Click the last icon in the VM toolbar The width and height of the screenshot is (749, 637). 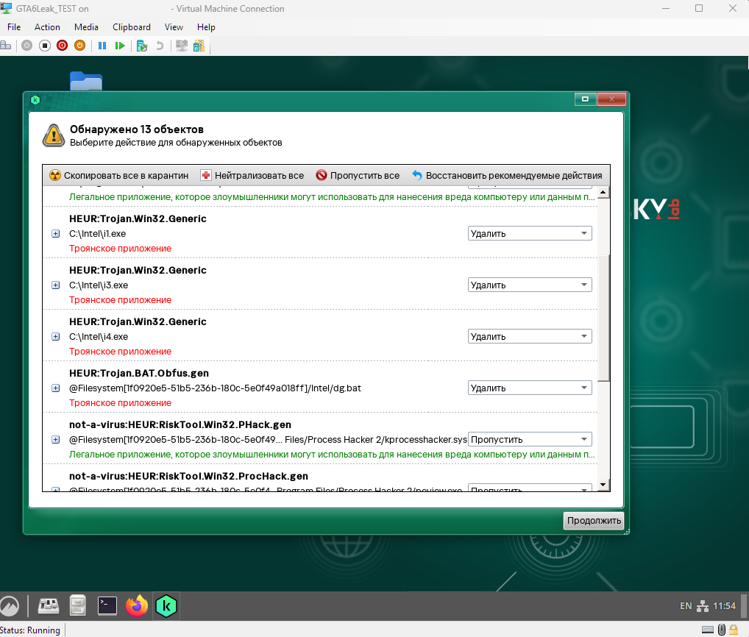199,46
